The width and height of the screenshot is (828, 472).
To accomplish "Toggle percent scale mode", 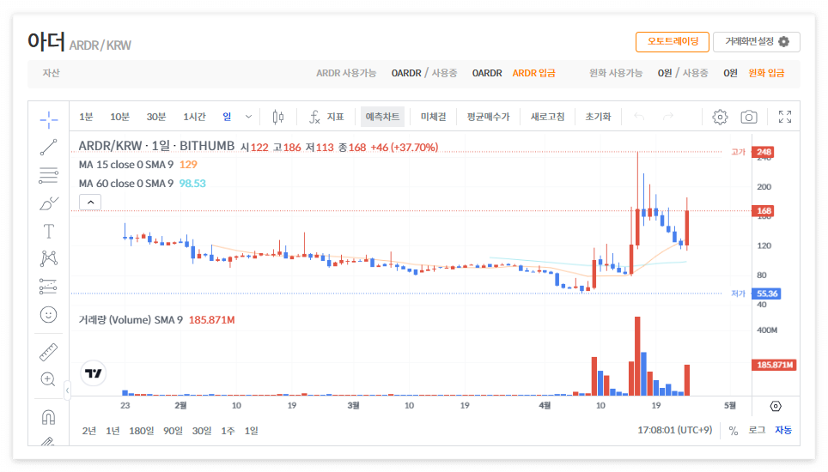I will coord(734,431).
